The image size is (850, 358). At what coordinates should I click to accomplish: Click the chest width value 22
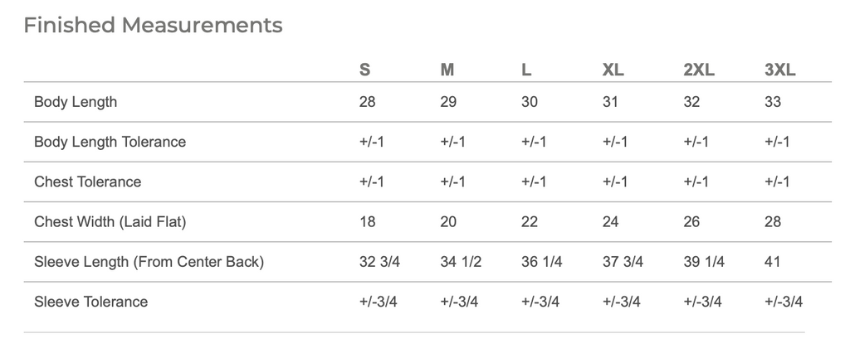pyautogui.click(x=529, y=222)
